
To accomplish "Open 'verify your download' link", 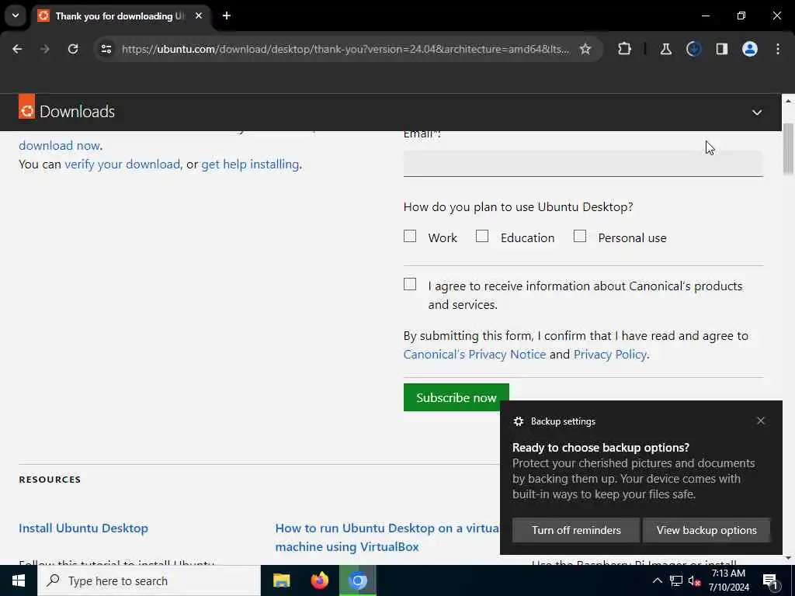I will pyautogui.click(x=122, y=165).
